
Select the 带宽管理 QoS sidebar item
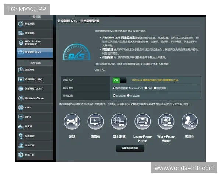tap(35, 52)
